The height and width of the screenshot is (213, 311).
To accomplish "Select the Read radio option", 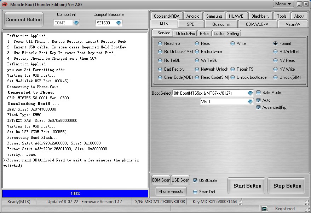I will tap(197, 43).
